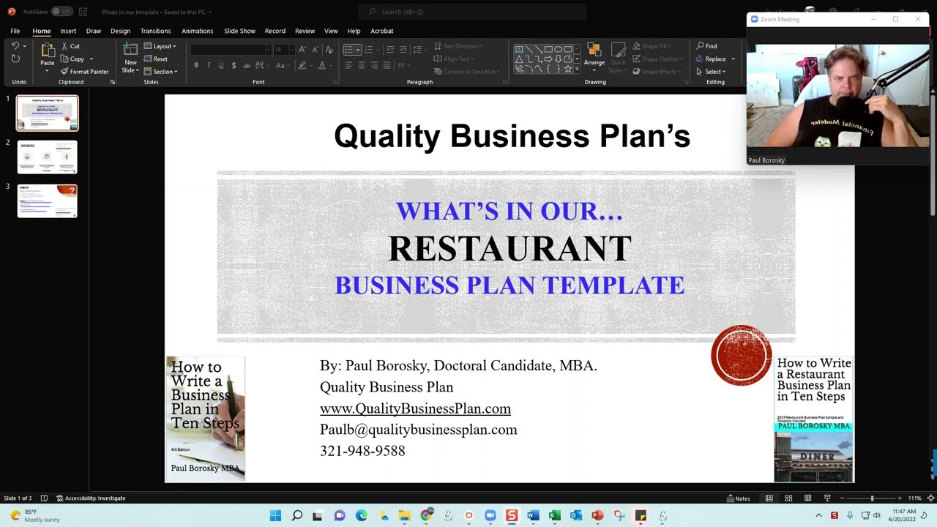Click the Increase List Level icon
The width and height of the screenshot is (937, 527).
403,49
